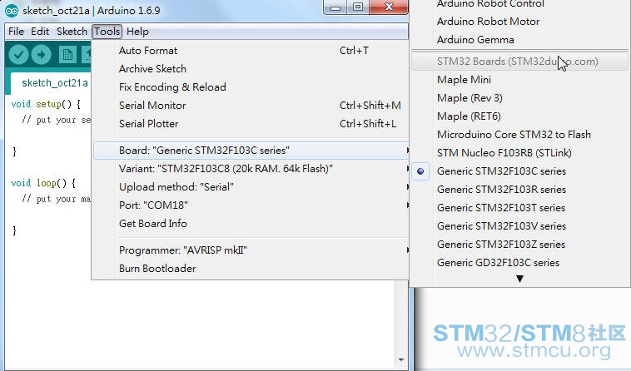Select the Maple Mini board
This screenshot has width=631, height=371.
point(520,80)
